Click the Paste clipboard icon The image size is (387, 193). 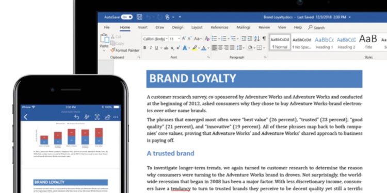click(104, 38)
